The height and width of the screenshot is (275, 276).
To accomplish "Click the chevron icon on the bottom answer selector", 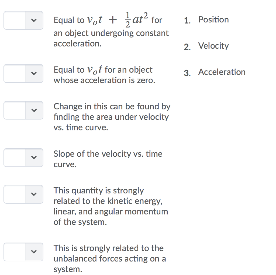I will (x=34, y=252).
